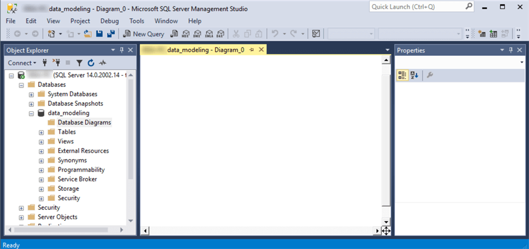The width and height of the screenshot is (529, 249).
Task: Select the Synonyms folder
Action: 72,160
